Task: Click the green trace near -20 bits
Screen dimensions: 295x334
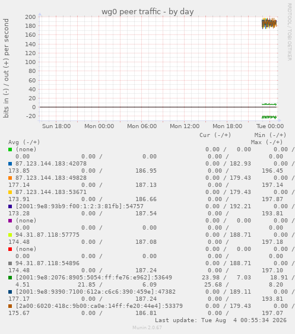Action: [269, 117]
